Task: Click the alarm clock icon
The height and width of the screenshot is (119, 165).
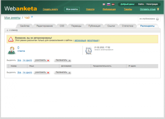Action: 89,51
